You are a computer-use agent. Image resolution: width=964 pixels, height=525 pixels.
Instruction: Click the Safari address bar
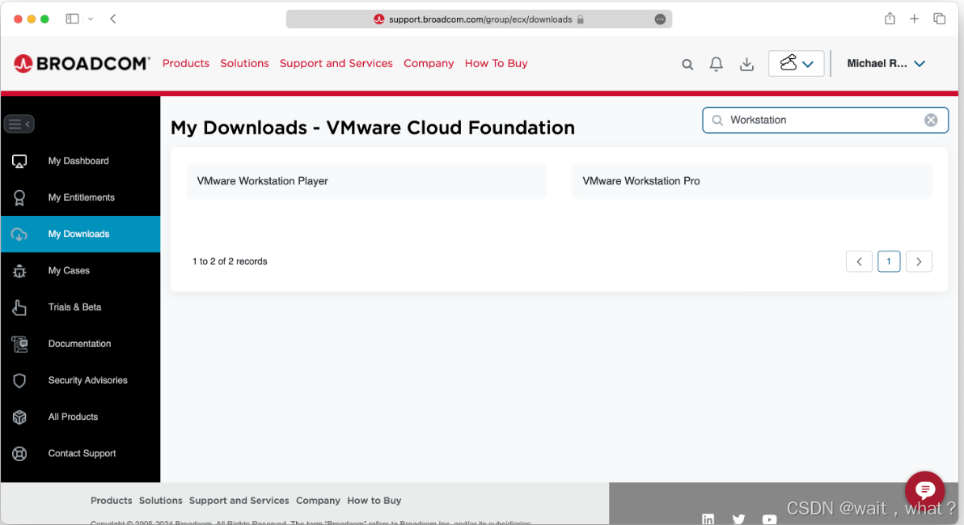(x=479, y=19)
